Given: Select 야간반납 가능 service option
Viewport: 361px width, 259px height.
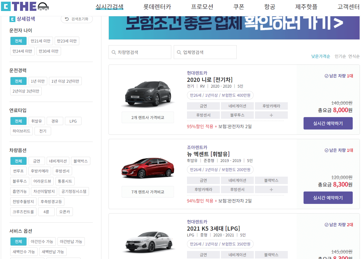Looking at the screenshot, I should [x=71, y=242].
